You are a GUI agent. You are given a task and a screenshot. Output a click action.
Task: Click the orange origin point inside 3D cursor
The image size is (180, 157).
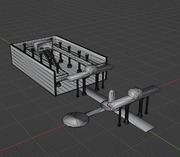110,107
